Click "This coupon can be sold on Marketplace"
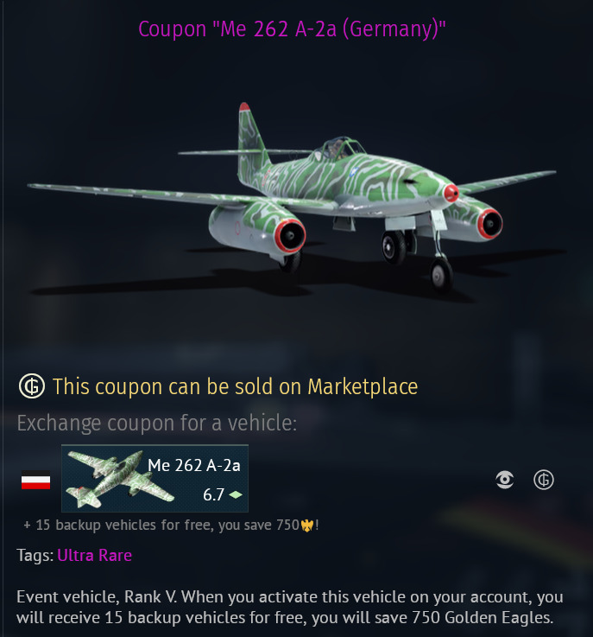This screenshot has width=593, height=637. point(236,386)
